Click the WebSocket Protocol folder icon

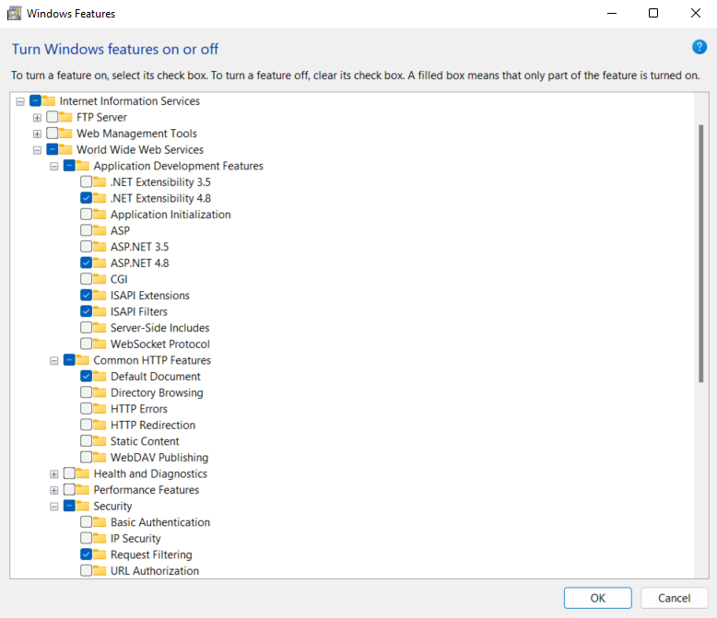[100, 344]
